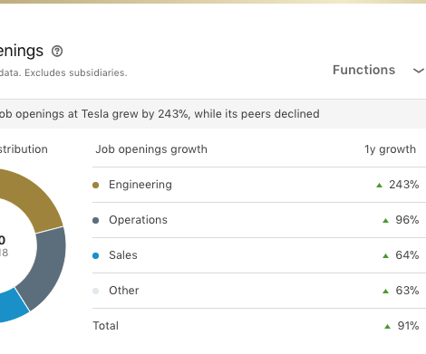The width and height of the screenshot is (426, 354).
Task: Click the green arrow beside 243%
Action: (379, 185)
